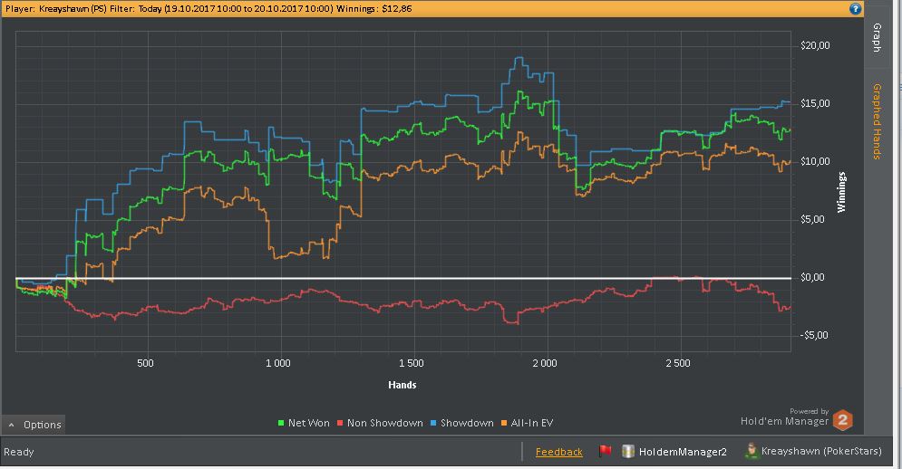902x469 pixels.
Task: Click the $0,00 axis label
Action: (812, 278)
